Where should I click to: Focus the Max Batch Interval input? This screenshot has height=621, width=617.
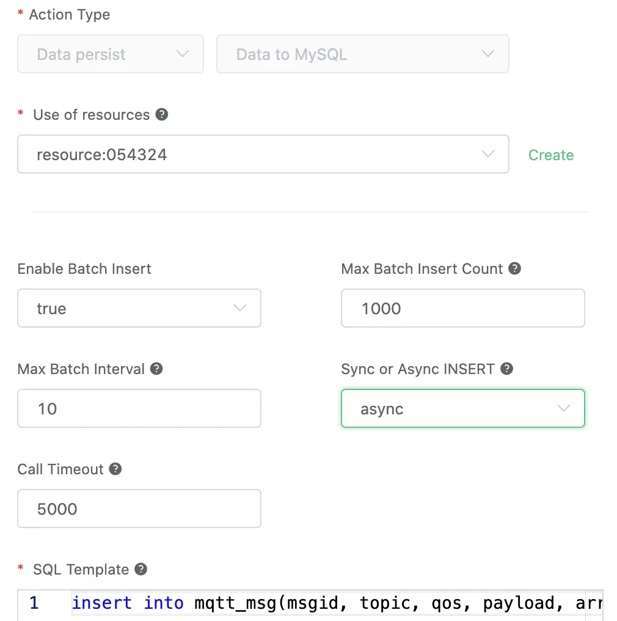click(x=139, y=408)
